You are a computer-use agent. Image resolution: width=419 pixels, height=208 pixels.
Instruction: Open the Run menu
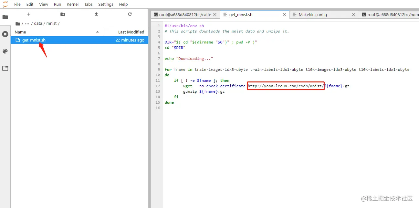click(58, 4)
